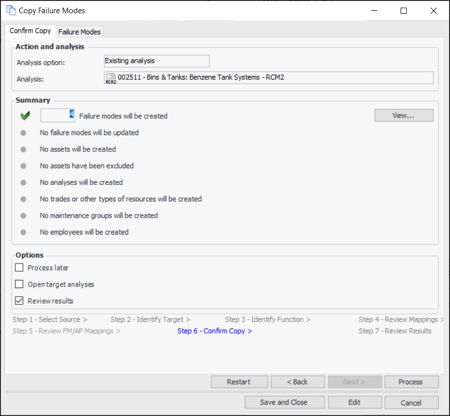Click the 'Action and analysis' group heading
The width and height of the screenshot is (450, 416).
pos(50,46)
